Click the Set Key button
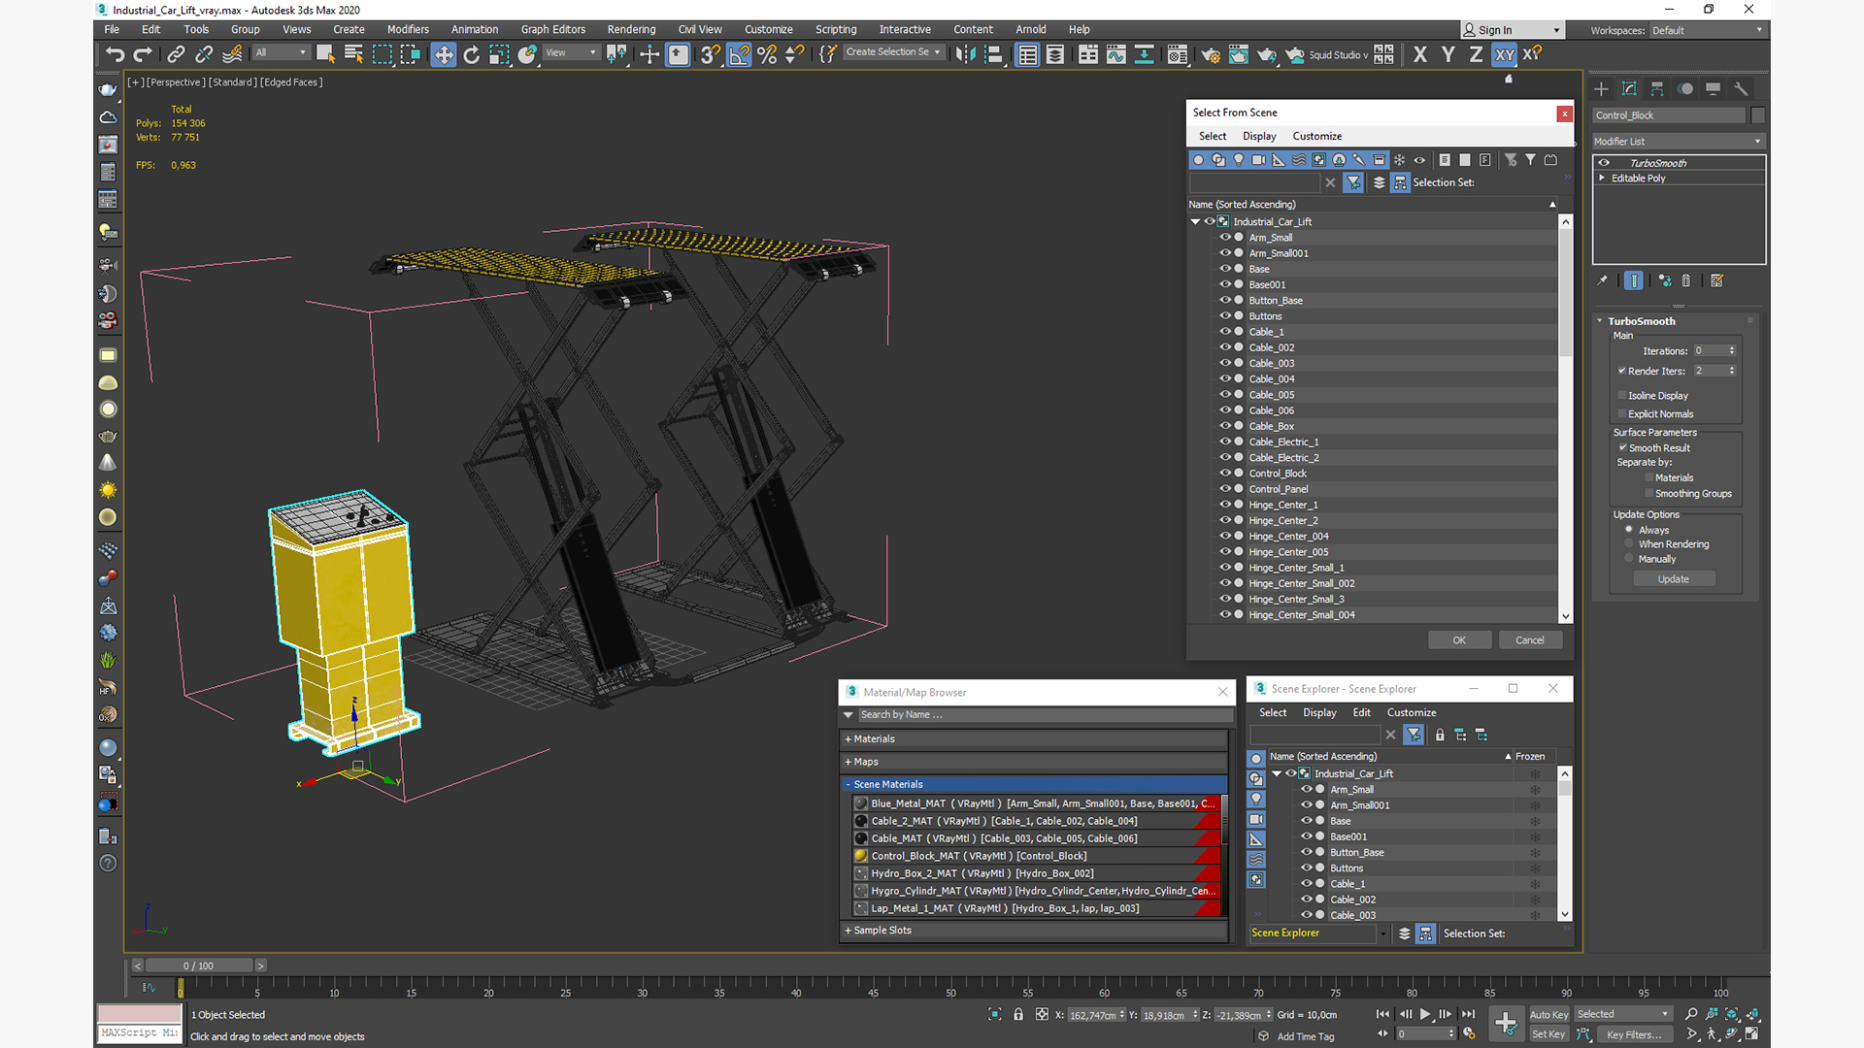The image size is (1864, 1048). coord(1548,1034)
